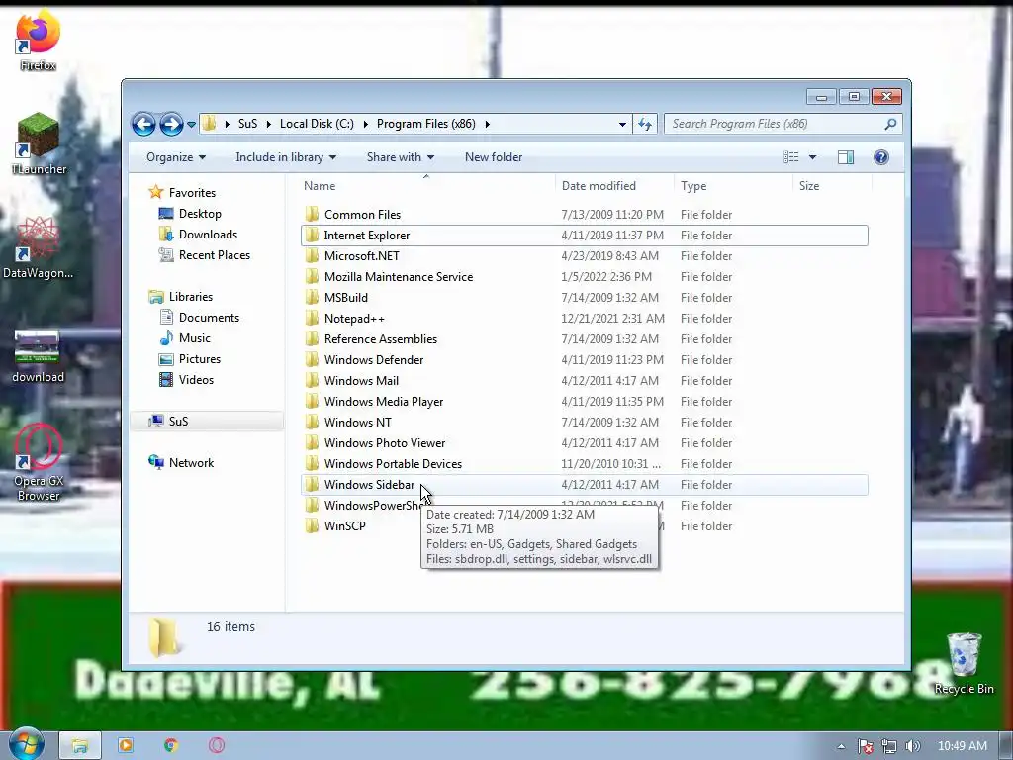Sort by the Type column header

733,185
